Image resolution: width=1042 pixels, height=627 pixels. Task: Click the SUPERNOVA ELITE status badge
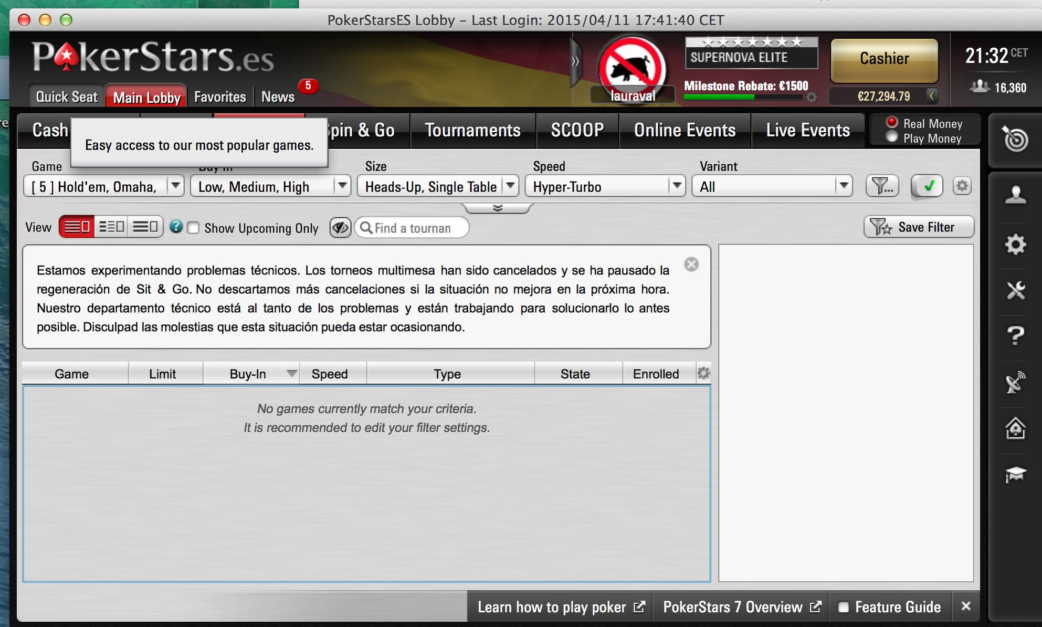click(751, 52)
